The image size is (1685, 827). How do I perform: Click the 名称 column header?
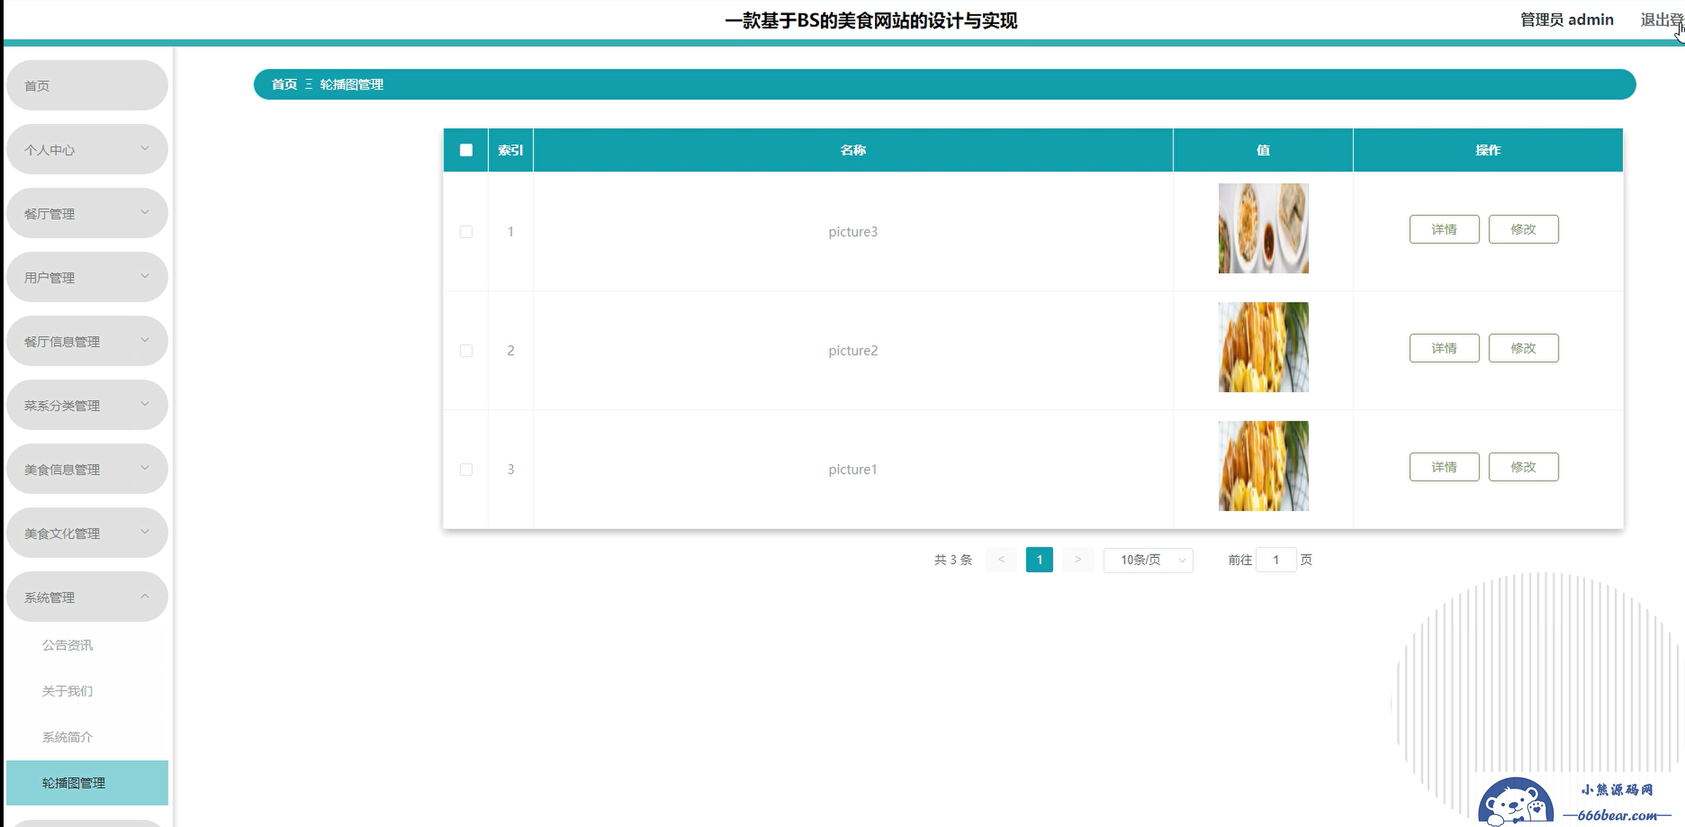click(x=853, y=150)
